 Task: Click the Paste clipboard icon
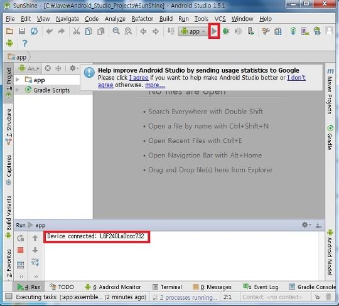[100, 31]
